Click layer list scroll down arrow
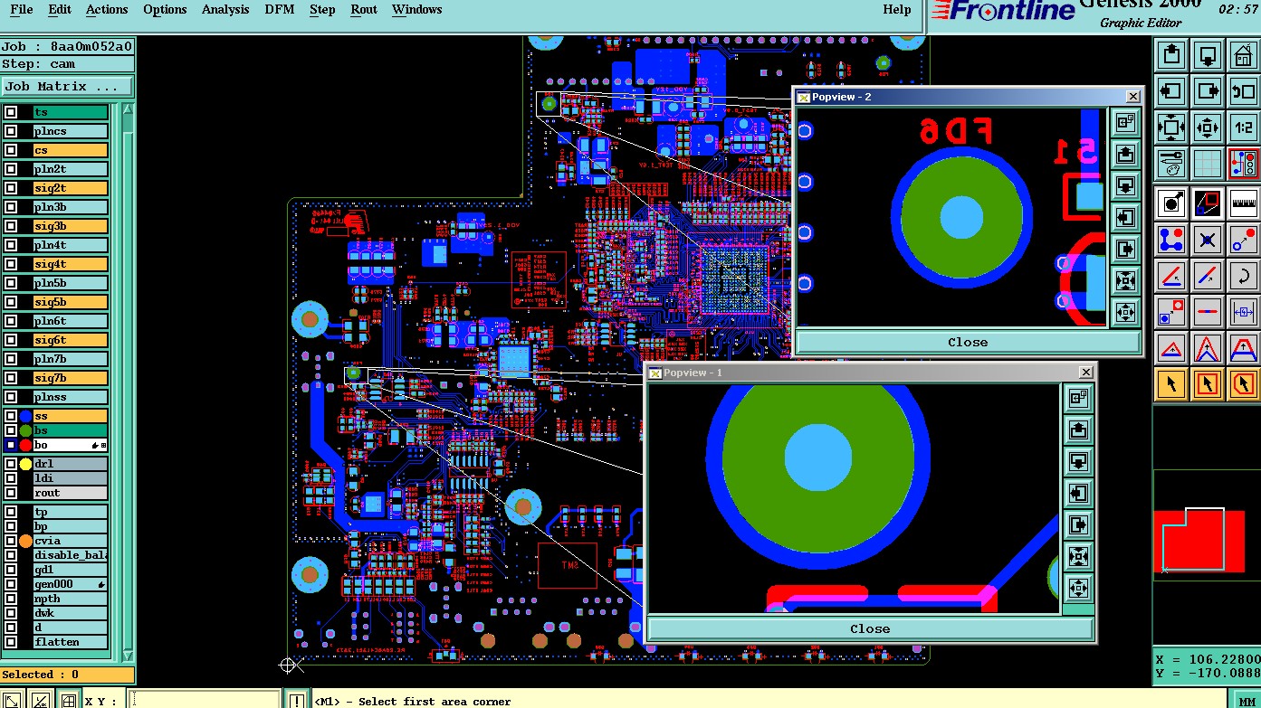The width and height of the screenshot is (1261, 708). tap(128, 655)
